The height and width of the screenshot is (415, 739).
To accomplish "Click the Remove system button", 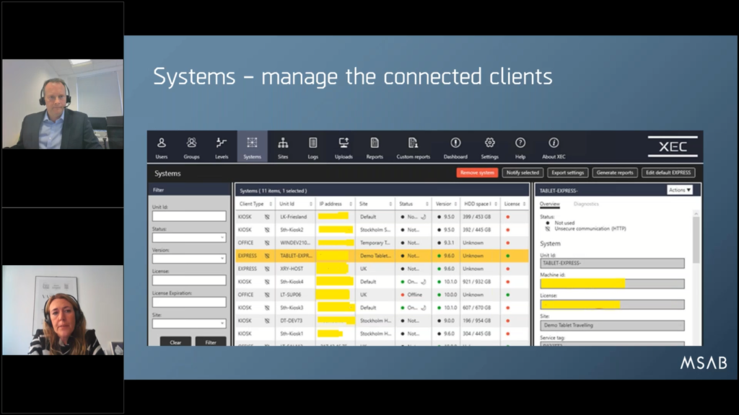I will [x=477, y=173].
